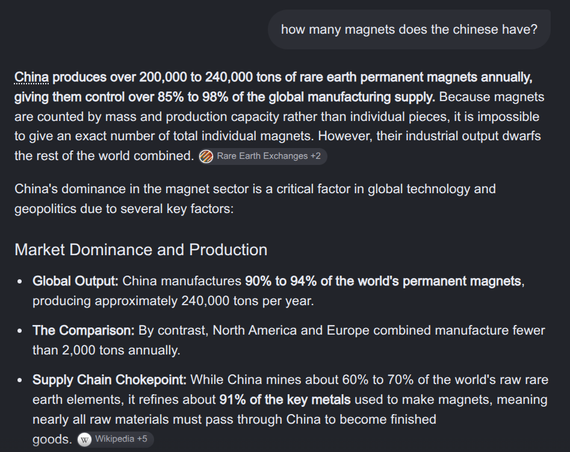
Task: Click the bullet before Supply Chain Chokepoint
Action: coord(20,380)
